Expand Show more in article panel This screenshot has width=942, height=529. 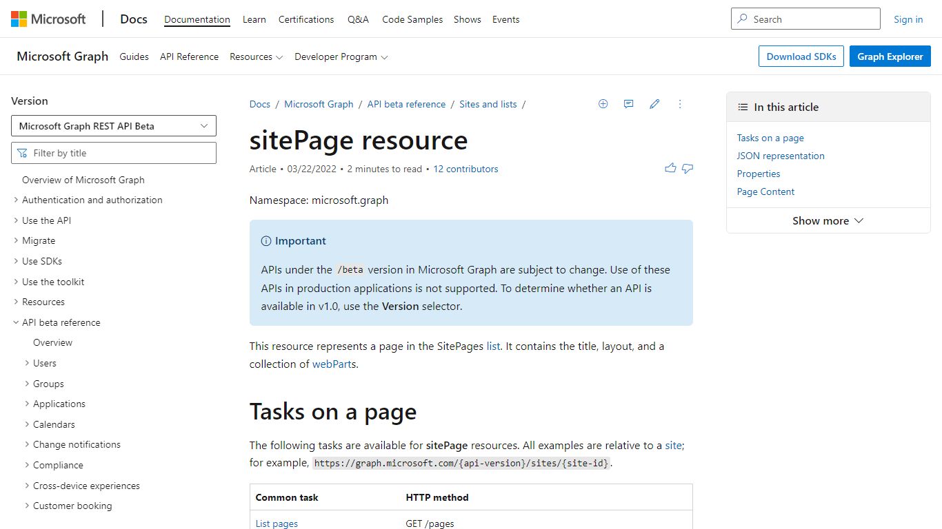point(828,220)
